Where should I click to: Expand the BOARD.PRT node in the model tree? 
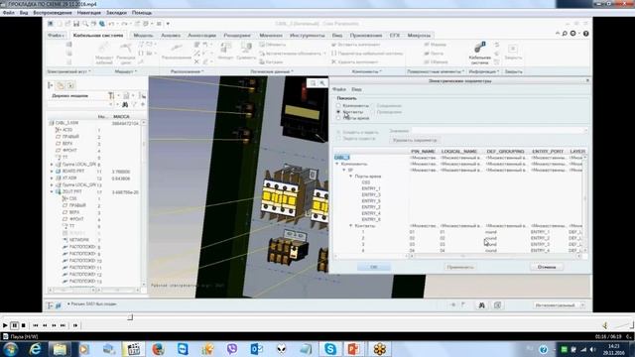click(52, 172)
